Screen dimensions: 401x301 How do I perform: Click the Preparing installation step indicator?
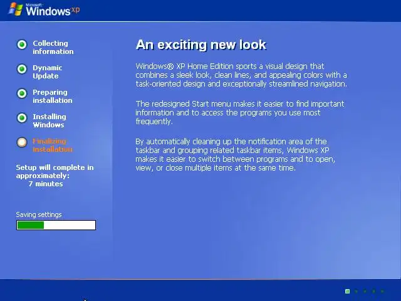22,93
